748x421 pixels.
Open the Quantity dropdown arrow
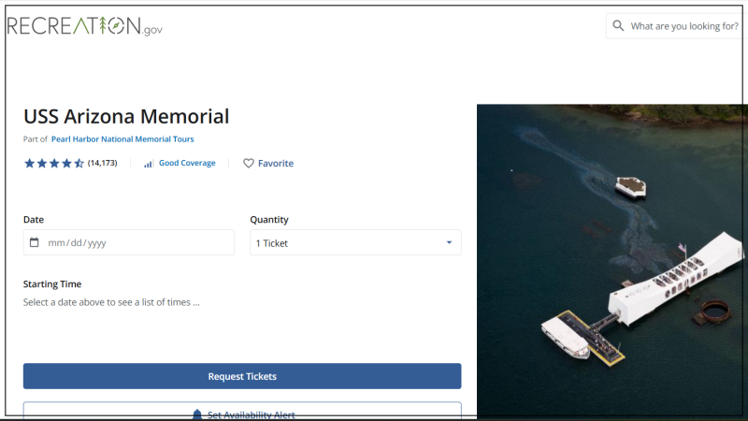pos(449,242)
